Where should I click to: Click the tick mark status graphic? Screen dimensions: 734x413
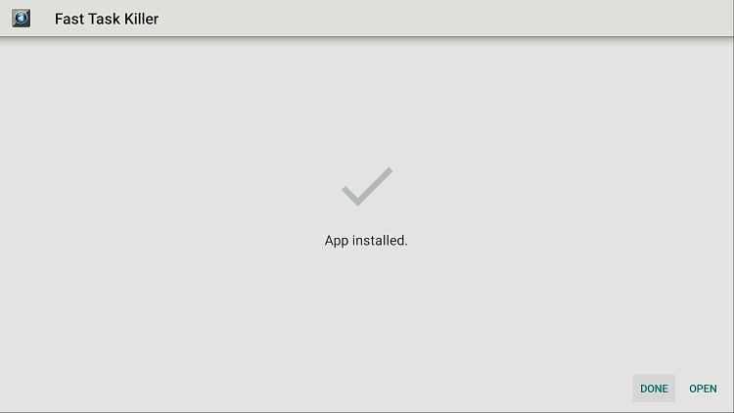pos(367,186)
